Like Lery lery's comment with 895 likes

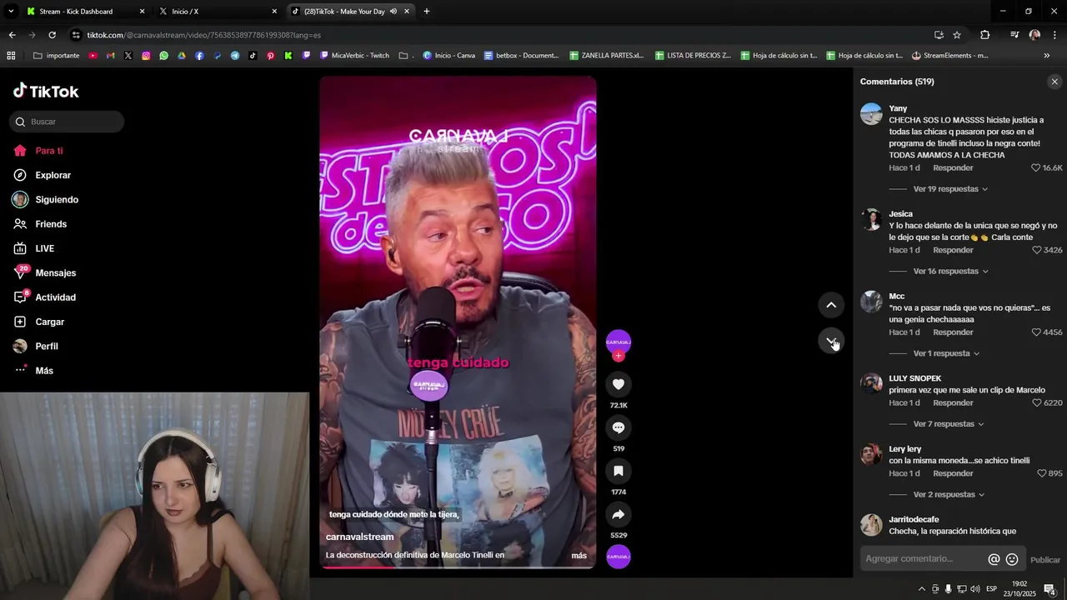click(1042, 473)
